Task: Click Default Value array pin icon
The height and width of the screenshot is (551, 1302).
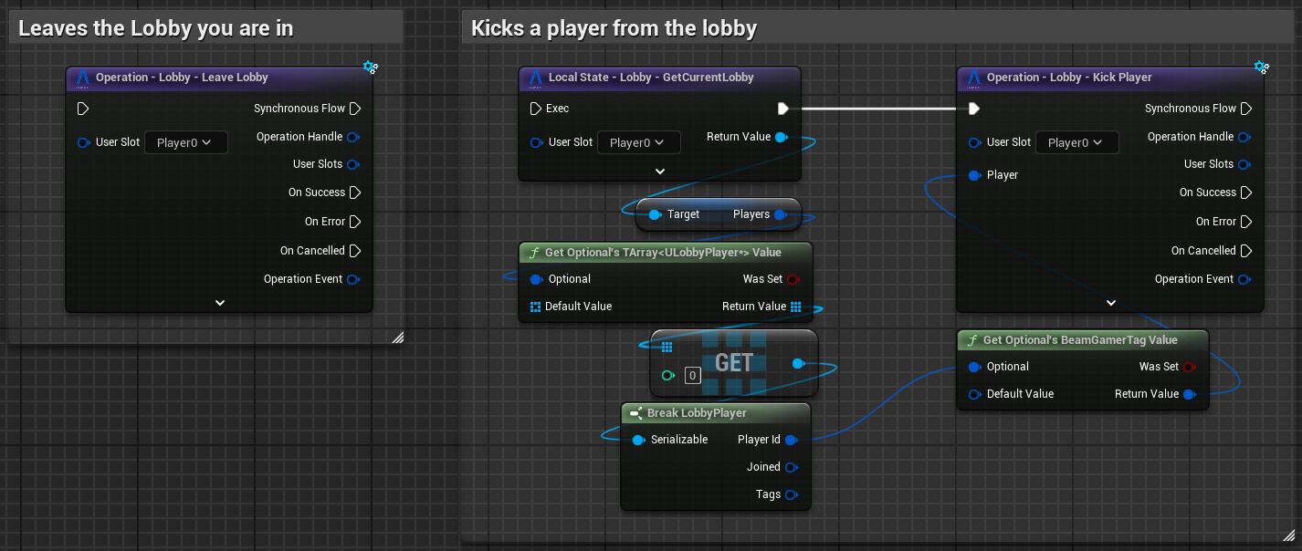Action: [536, 307]
